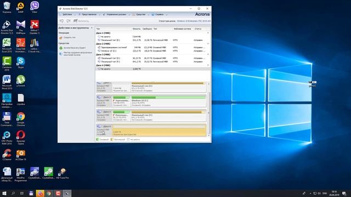Open the Microsoft Excel 2010 shortcut
Screen dimensions: 351x197
(7, 45)
